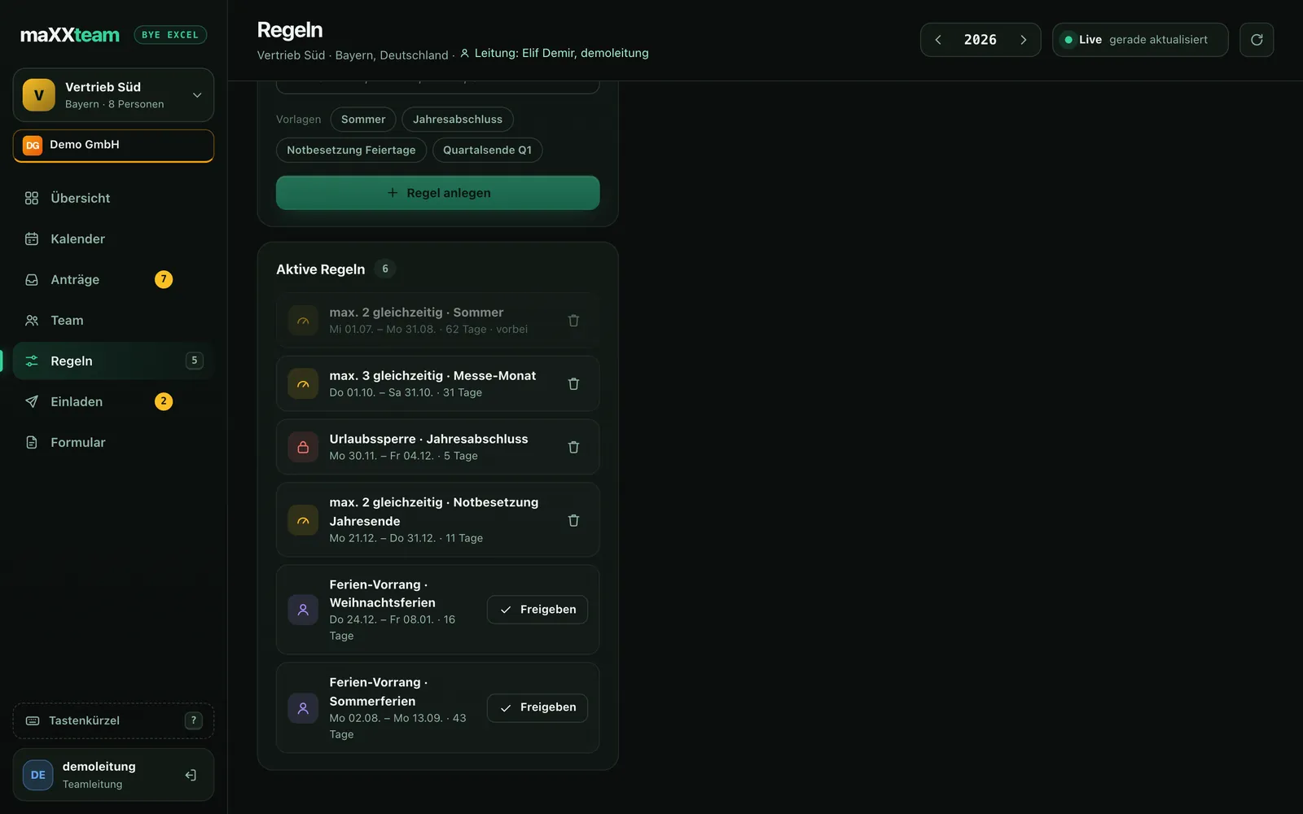Screen dimensions: 1303x814
Task: Click the BYE EXCEL badge
Action: point(170,35)
